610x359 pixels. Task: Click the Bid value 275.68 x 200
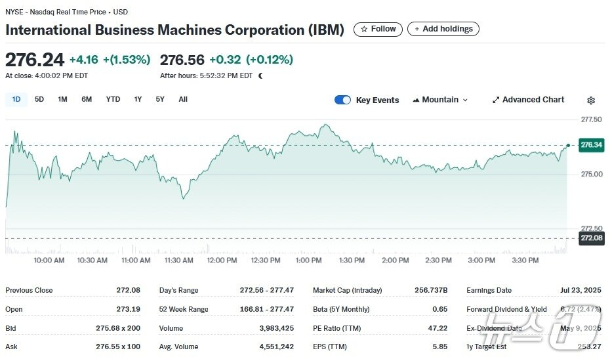pos(118,328)
